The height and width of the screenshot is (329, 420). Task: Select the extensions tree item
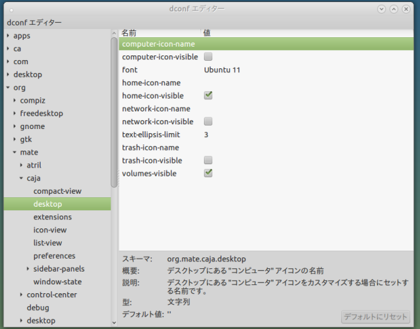coord(53,217)
